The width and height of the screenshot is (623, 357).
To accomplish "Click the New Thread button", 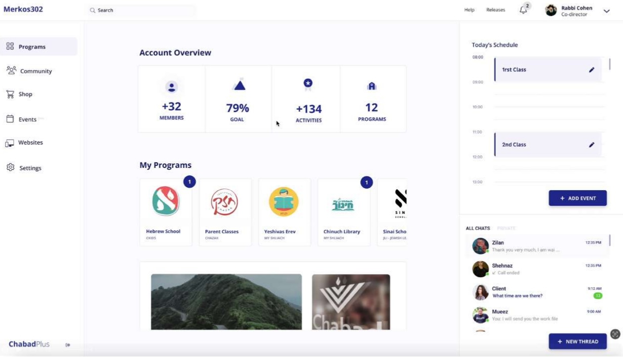I will click(577, 341).
